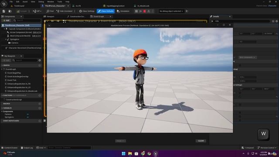This screenshot has width=279, height=157.
Task: Toggle Hide Unrelated nodes
Action: coord(65,11)
